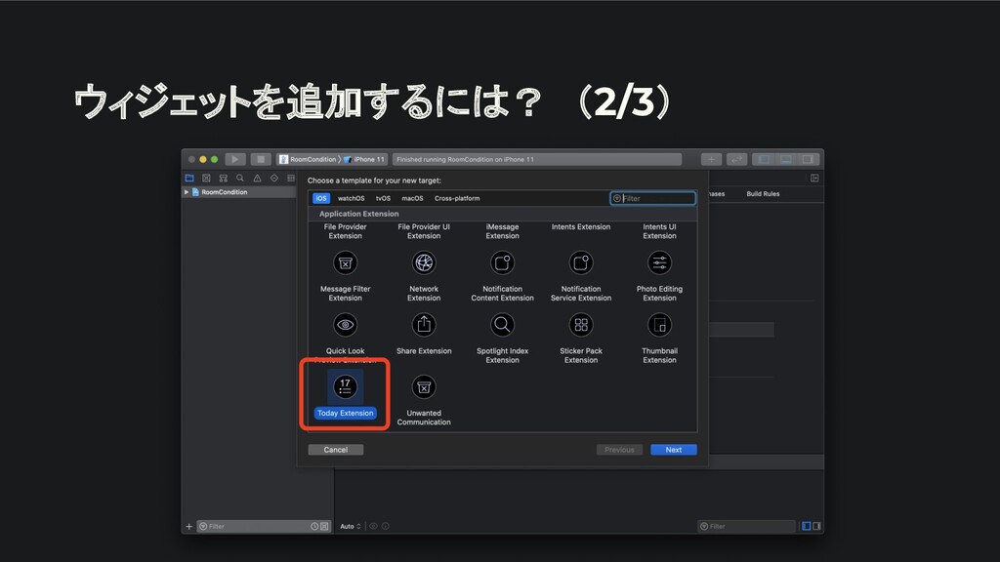Screen dimensions: 1000x562
Task: Open the iPhone 11 run destination selector
Action: point(364,159)
